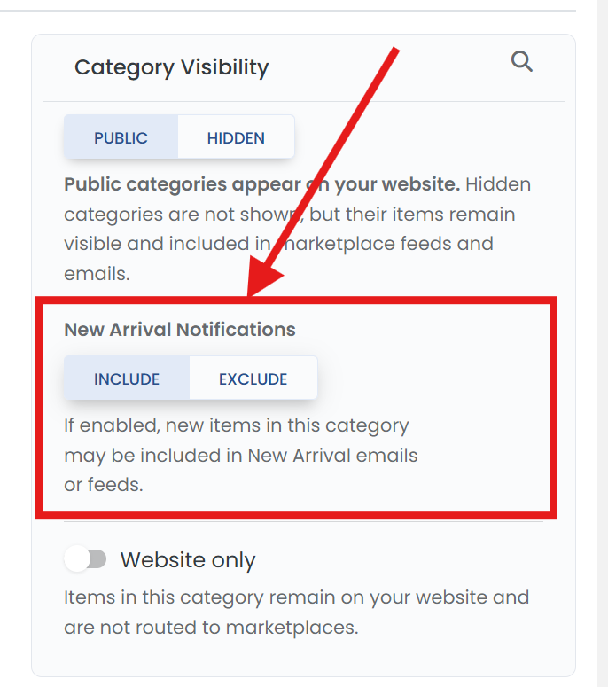The width and height of the screenshot is (608, 687).
Task: Click the 'If enabled, new items' description text
Action: coord(237,425)
